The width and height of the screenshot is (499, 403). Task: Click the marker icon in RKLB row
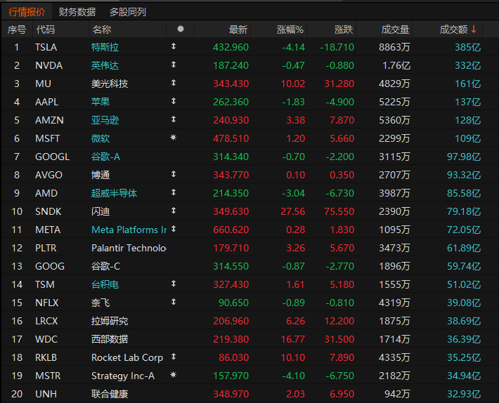[x=174, y=357]
